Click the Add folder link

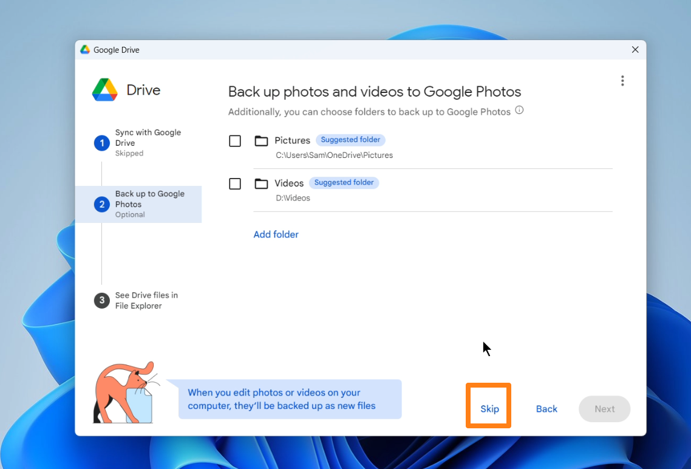(276, 235)
